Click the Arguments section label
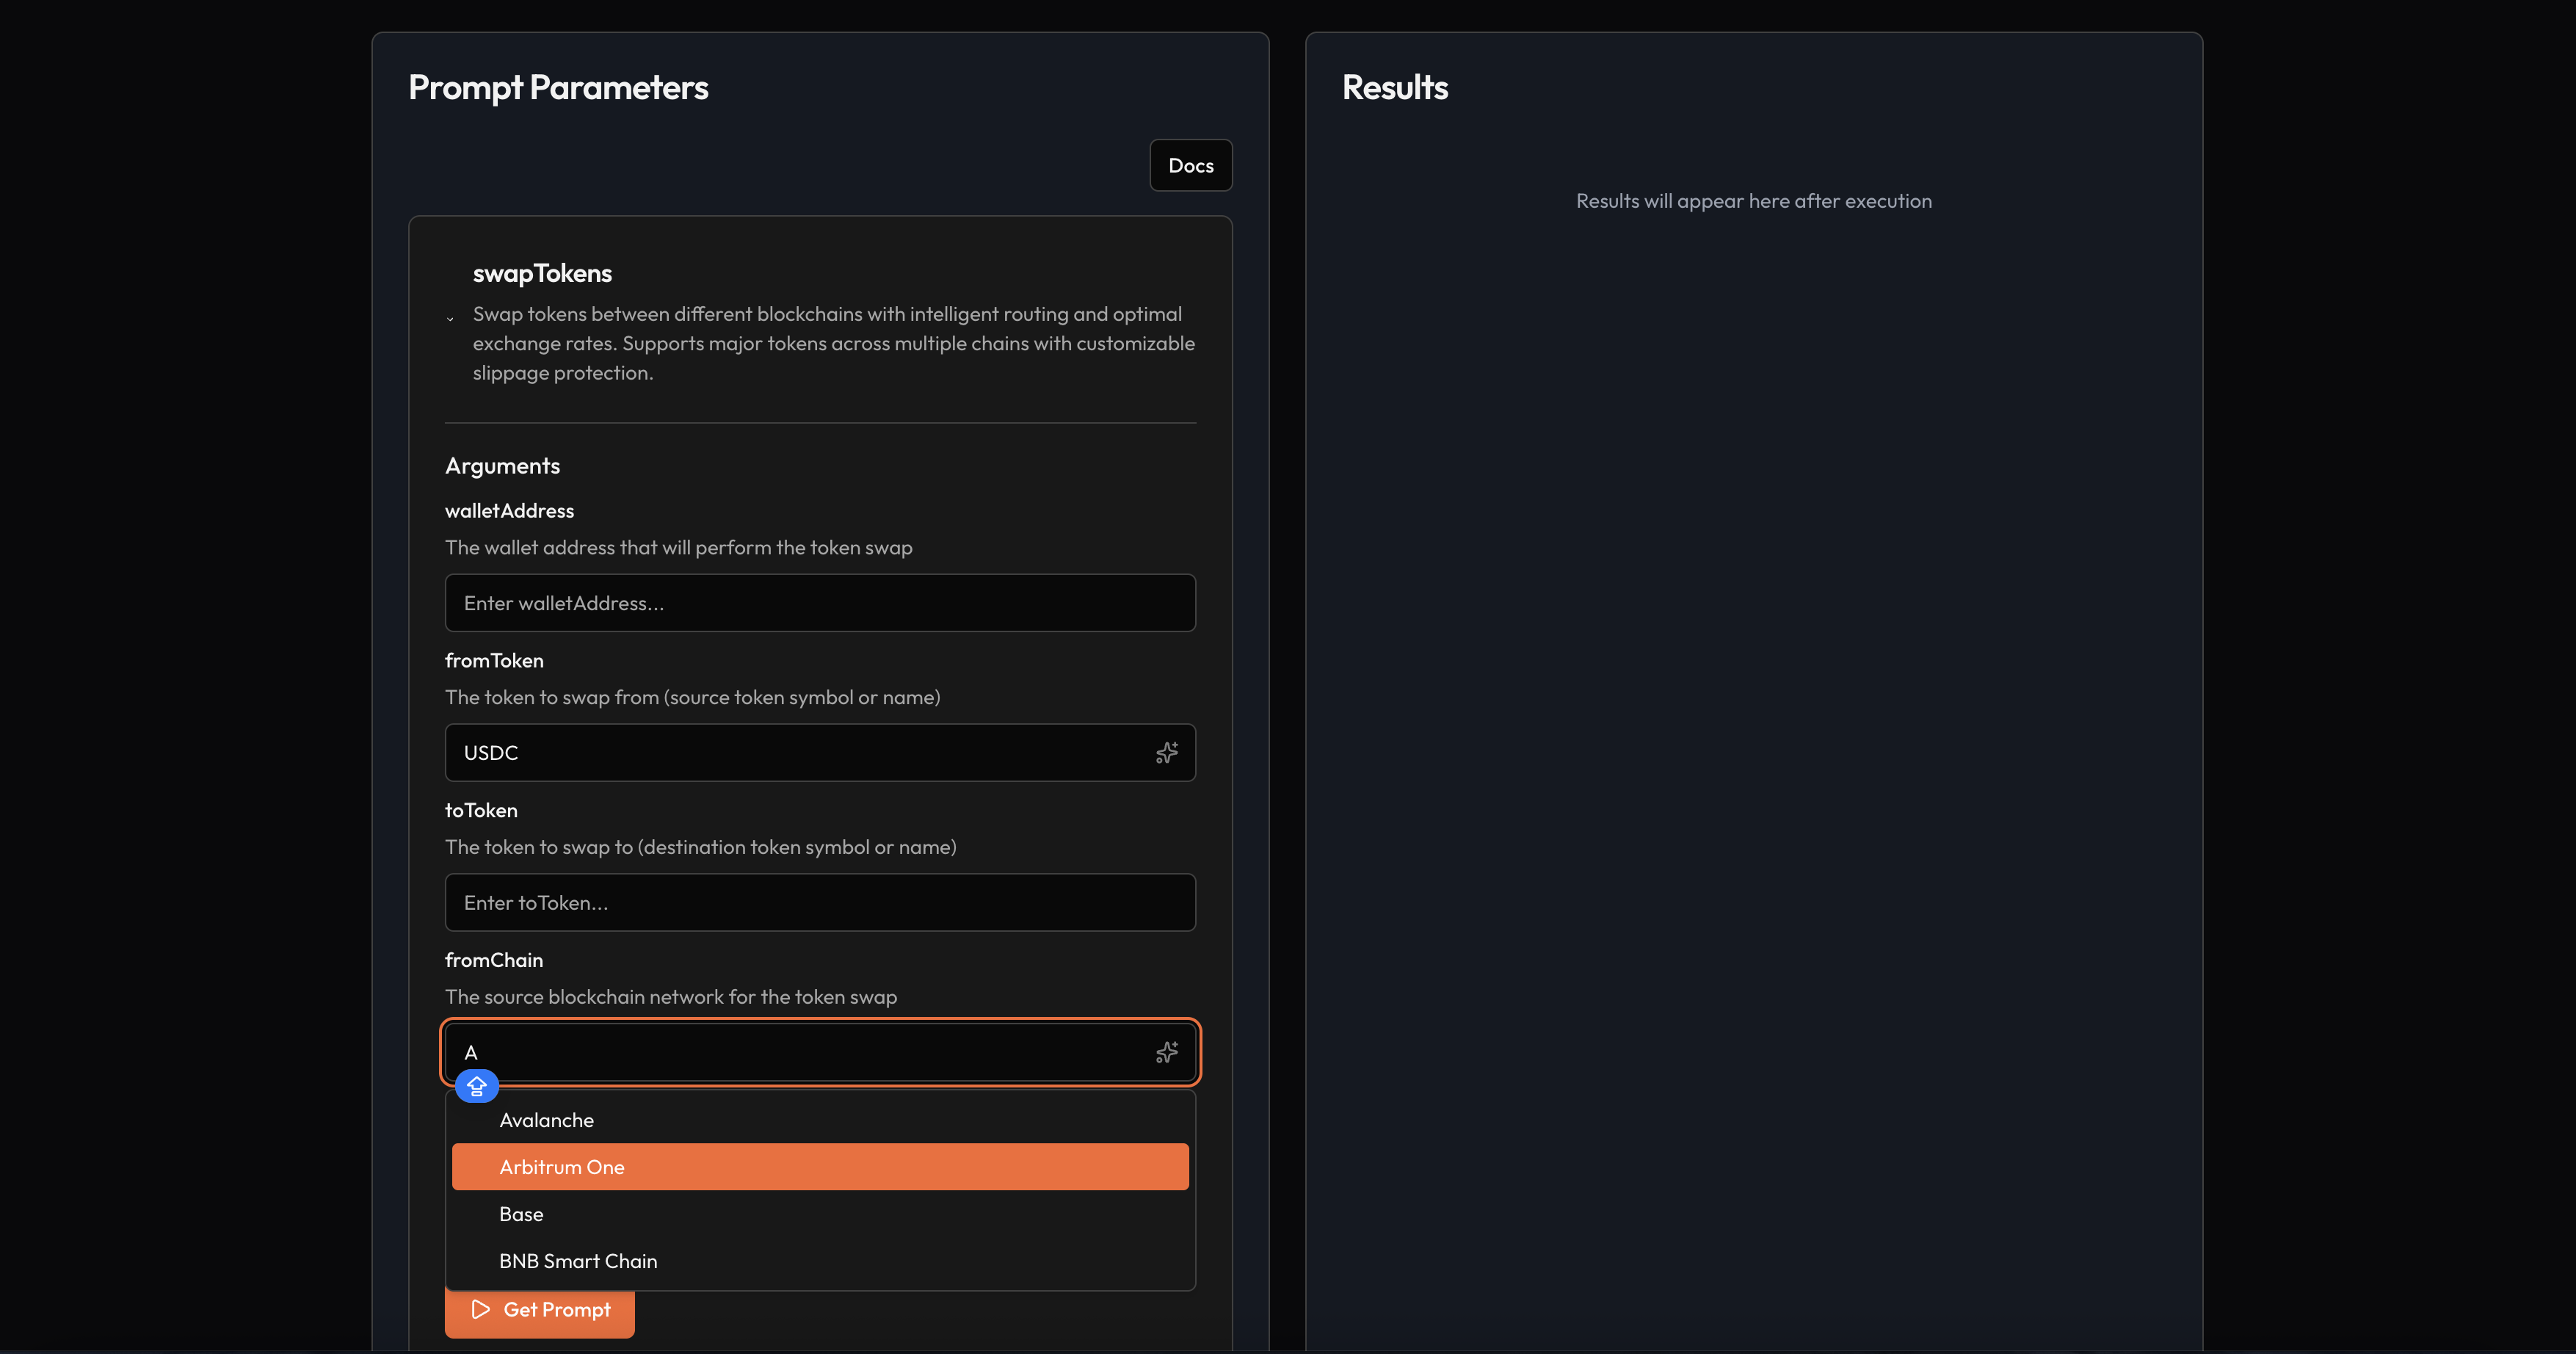This screenshot has height=1354, width=2576. click(x=502, y=466)
